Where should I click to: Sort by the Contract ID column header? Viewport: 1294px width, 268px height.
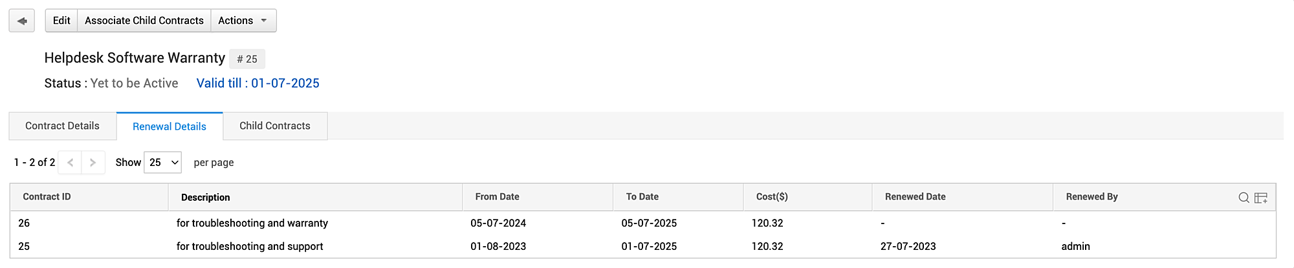pos(47,197)
